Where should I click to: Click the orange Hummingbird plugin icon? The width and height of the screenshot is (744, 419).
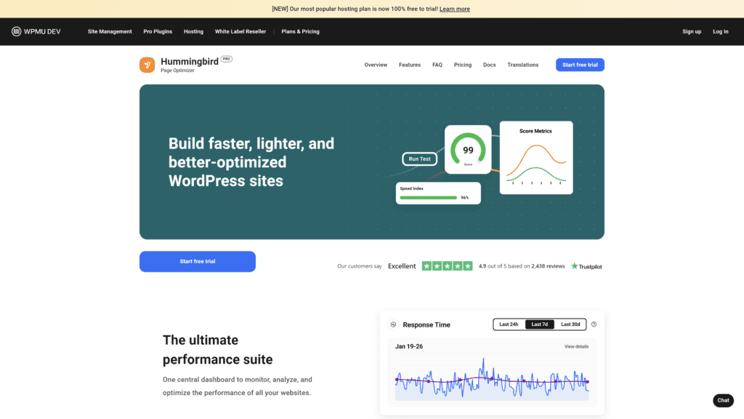coord(147,65)
